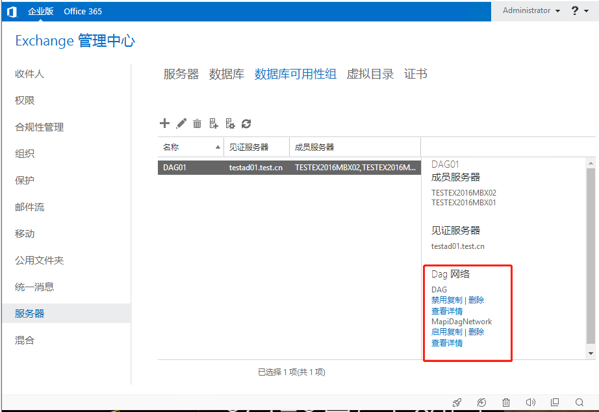Click 禁用复制 link under DAG network
The width and height of the screenshot is (599, 412).
point(446,300)
